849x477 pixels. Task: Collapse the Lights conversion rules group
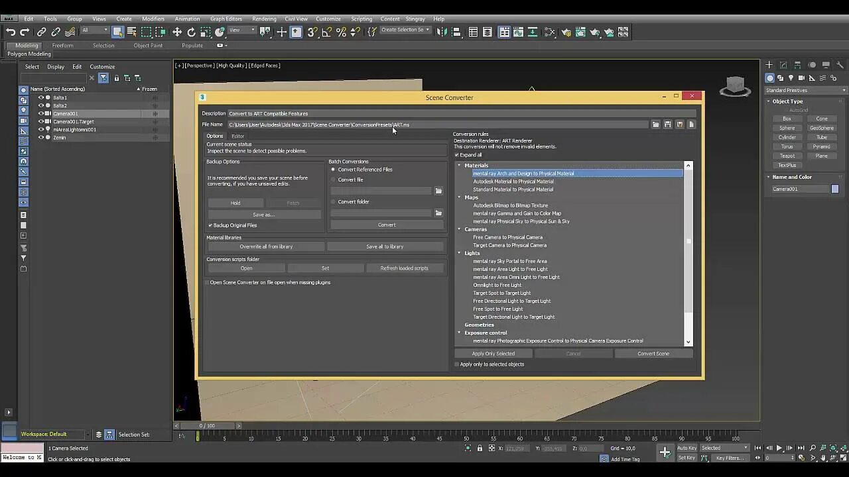click(459, 253)
